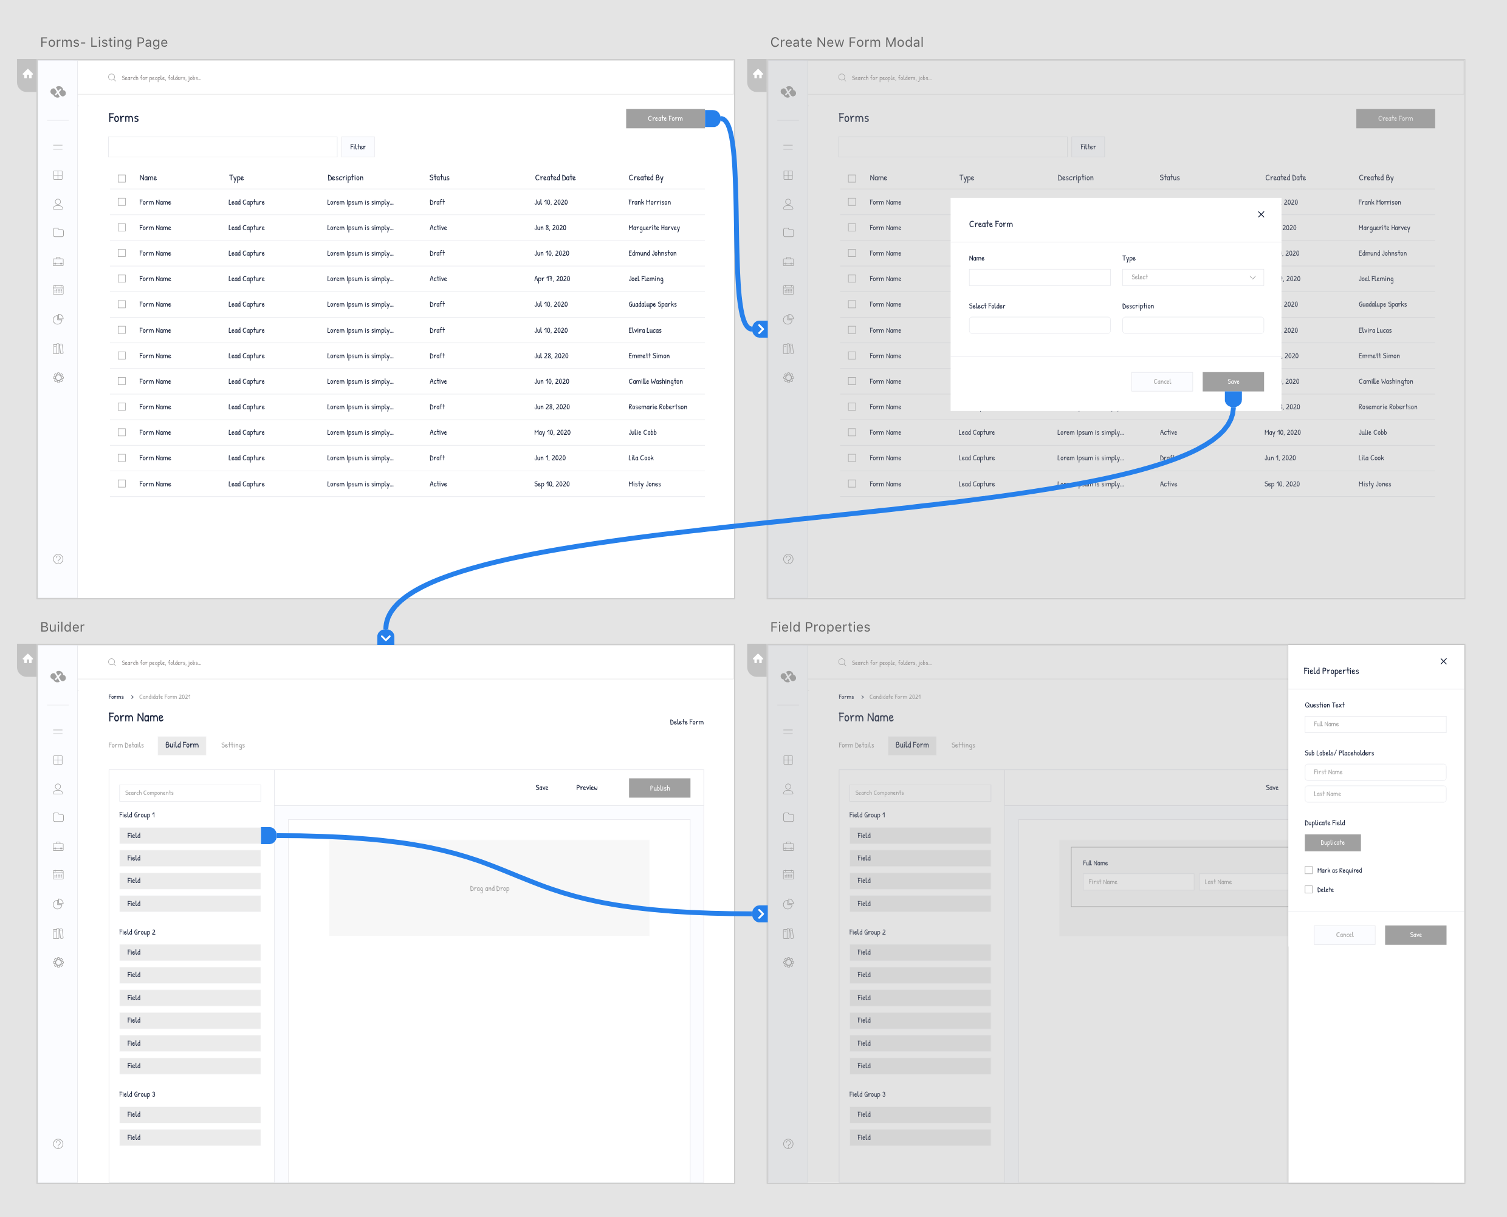Screen dimensions: 1507x1217
Task: Click briefcase icon in Forms Listing Page sidebar
Action: coord(58,262)
